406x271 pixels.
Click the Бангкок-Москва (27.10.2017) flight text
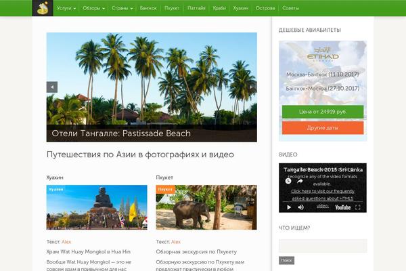[323, 89]
